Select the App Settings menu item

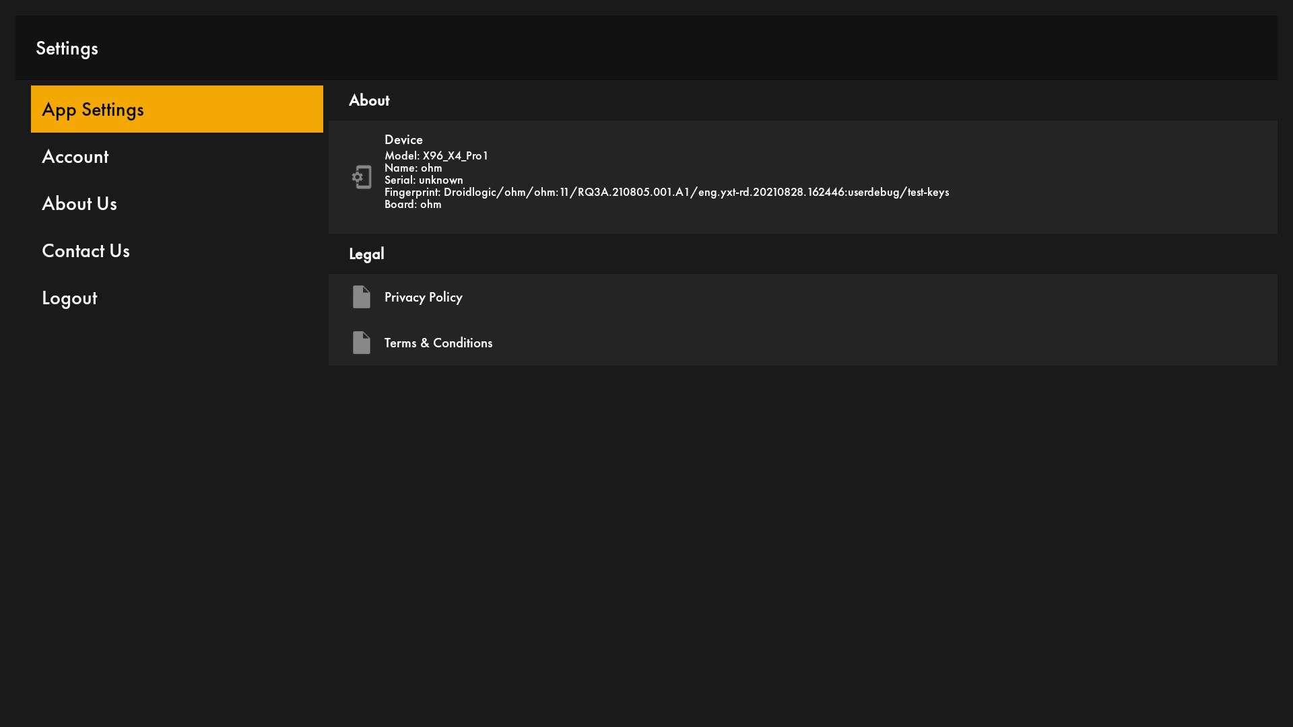(176, 109)
